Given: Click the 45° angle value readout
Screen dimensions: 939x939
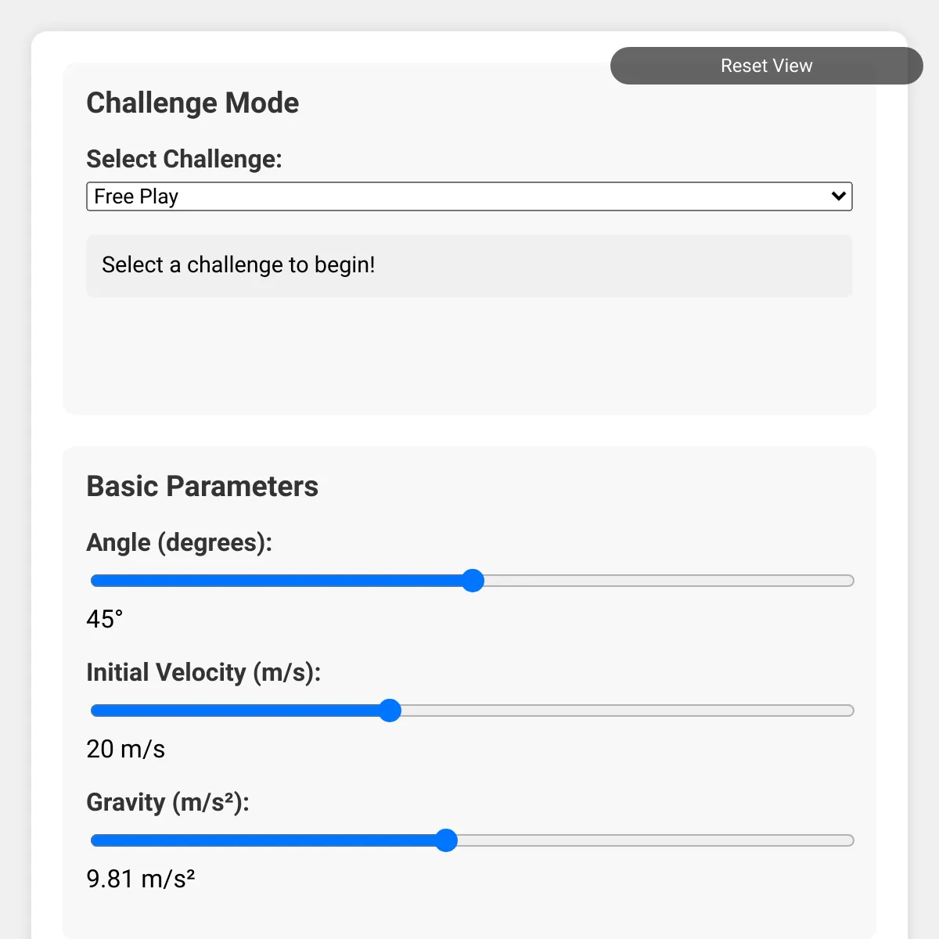Looking at the screenshot, I should (x=105, y=619).
